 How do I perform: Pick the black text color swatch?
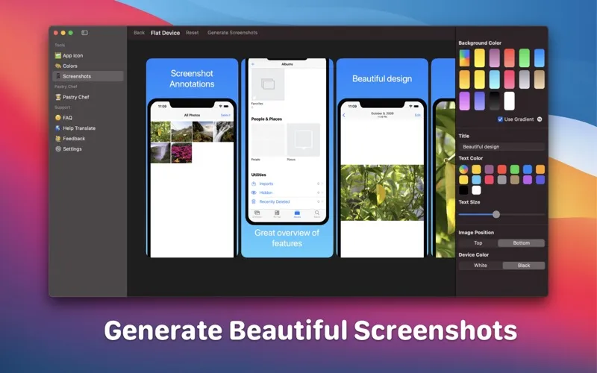click(463, 190)
